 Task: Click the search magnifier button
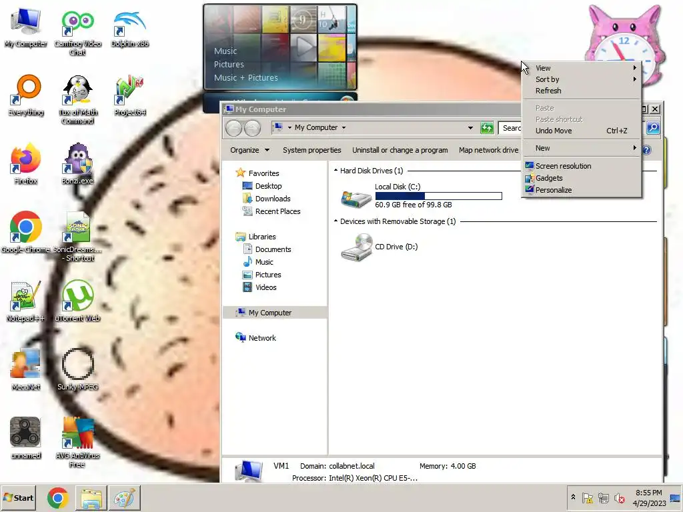coord(653,127)
